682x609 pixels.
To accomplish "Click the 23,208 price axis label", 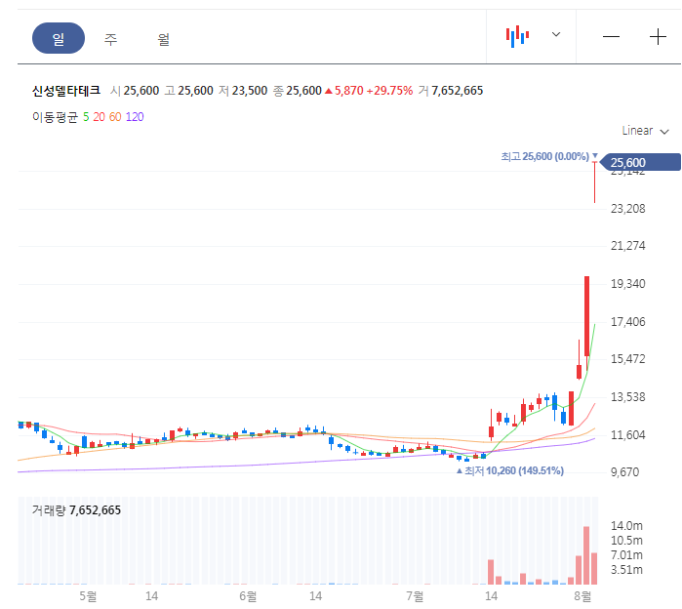I will pyautogui.click(x=627, y=209).
